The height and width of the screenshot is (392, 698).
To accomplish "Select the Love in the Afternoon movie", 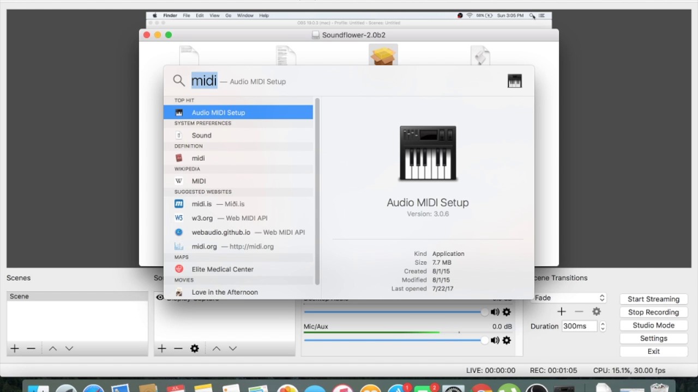I will (x=238, y=292).
